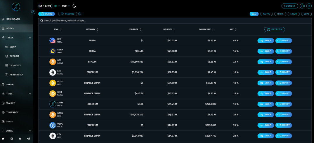Sort by Pool column

click(58, 29)
